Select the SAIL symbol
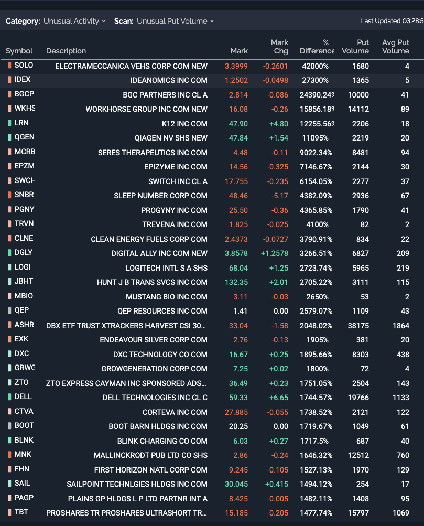This screenshot has height=526, width=424. point(22,484)
